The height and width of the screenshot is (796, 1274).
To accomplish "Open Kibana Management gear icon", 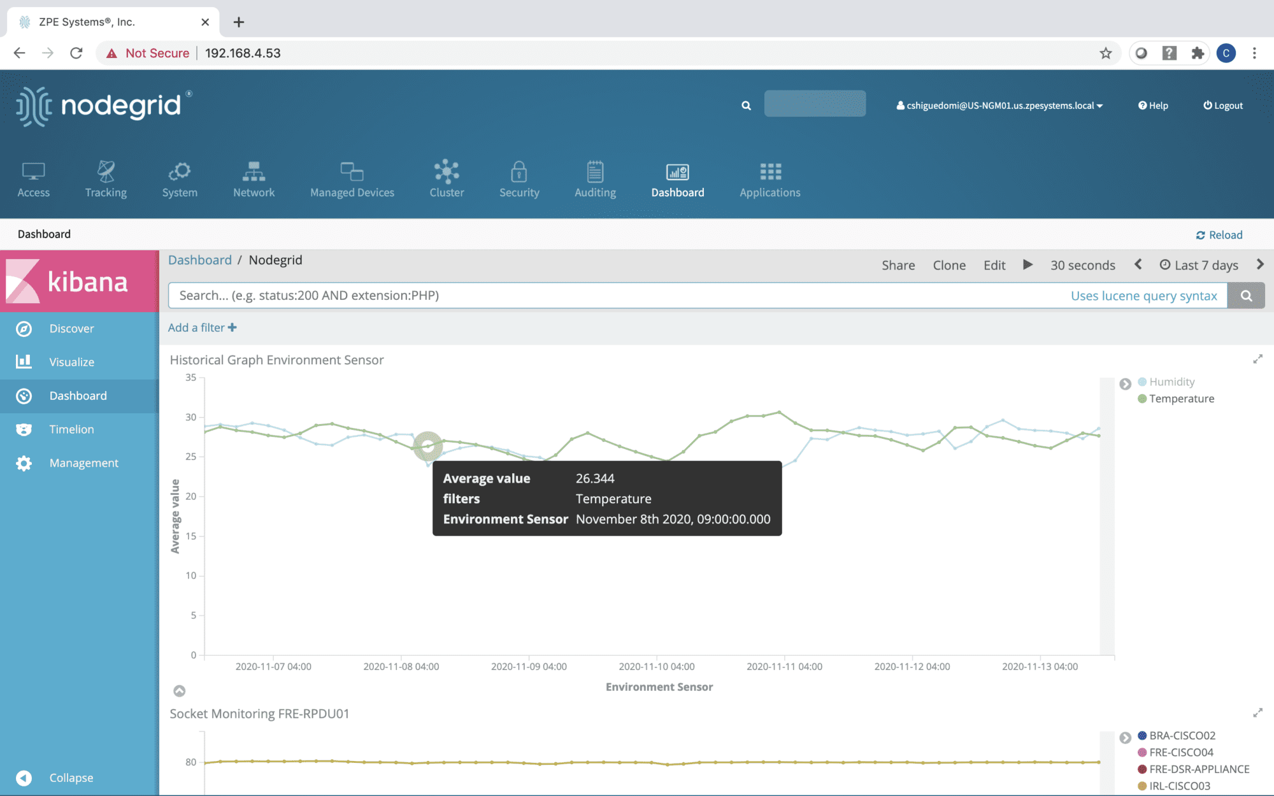I will 24,463.
